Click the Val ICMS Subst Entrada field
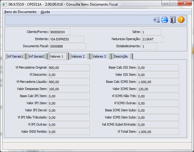The height and width of the screenshot is (152, 194). click(158, 125)
